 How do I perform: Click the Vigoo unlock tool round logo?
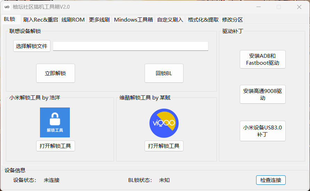(164, 123)
